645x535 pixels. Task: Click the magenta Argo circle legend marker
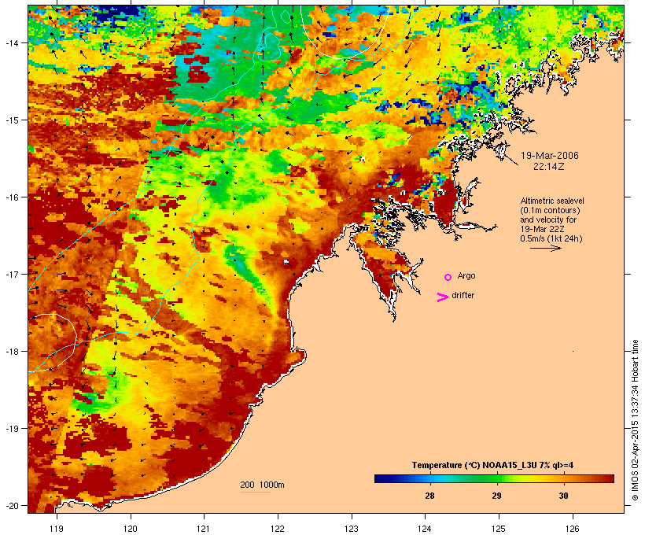(x=448, y=277)
